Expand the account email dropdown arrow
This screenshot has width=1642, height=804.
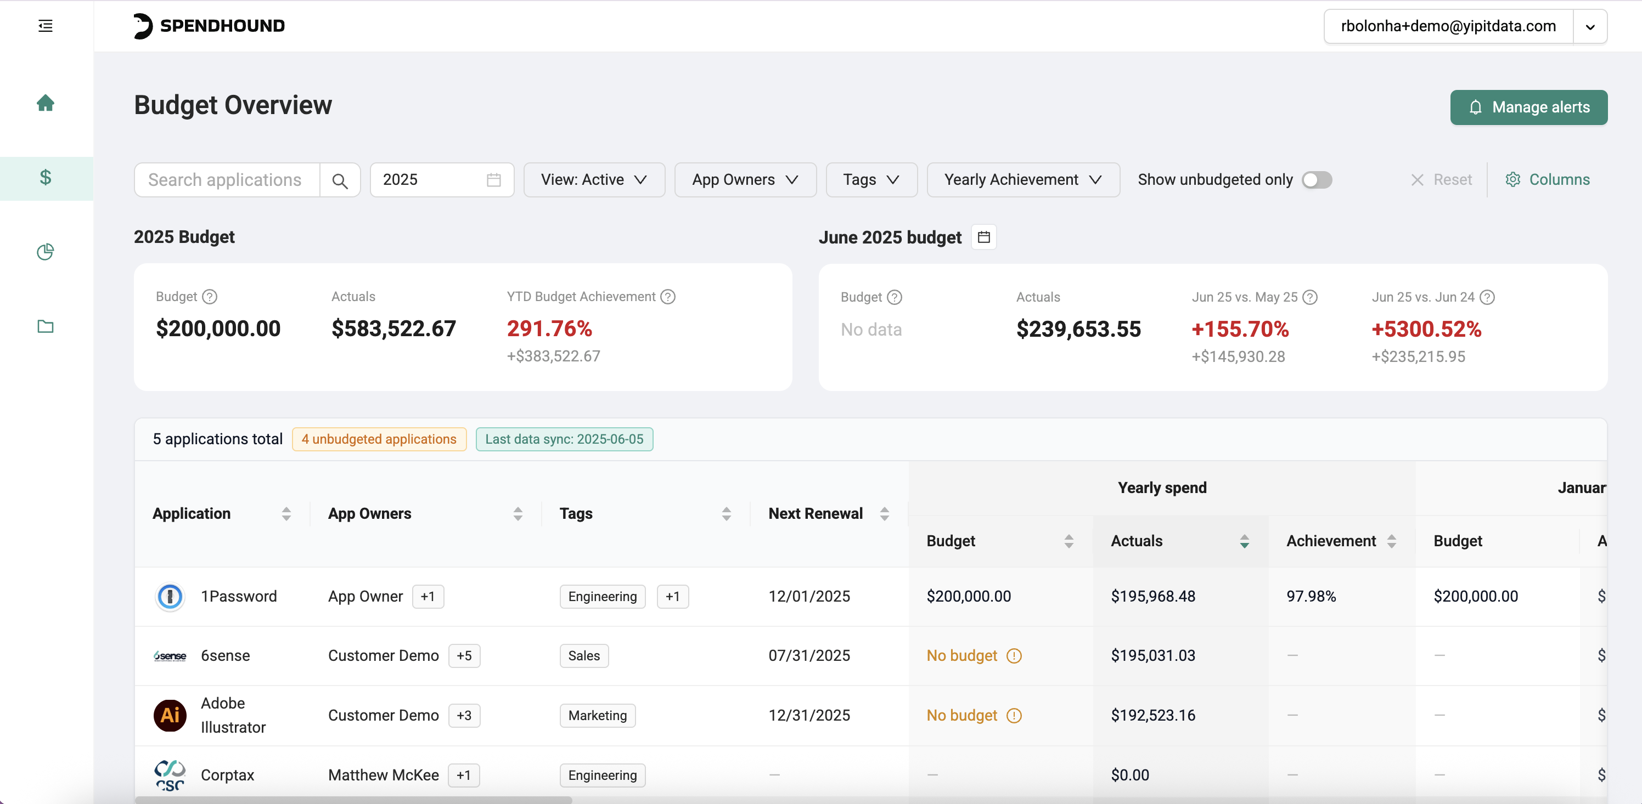(1590, 27)
